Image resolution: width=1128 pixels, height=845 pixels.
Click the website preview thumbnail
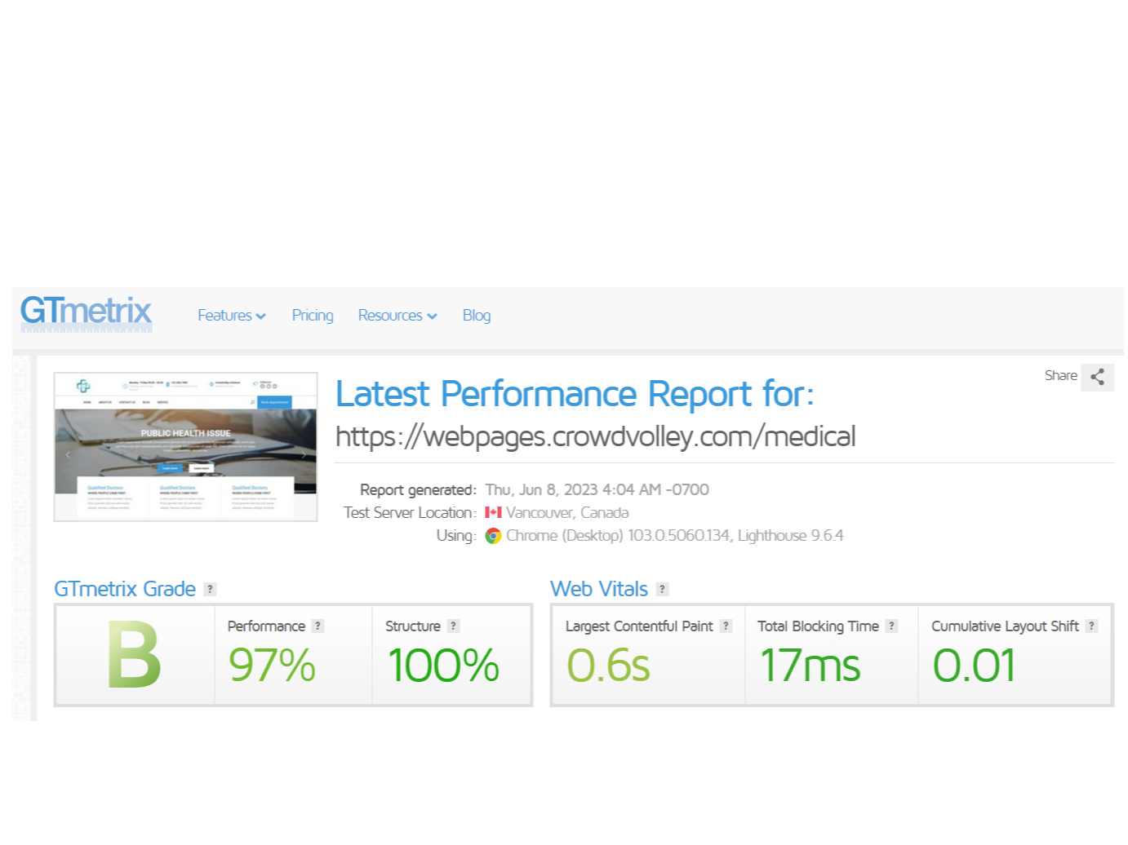185,446
